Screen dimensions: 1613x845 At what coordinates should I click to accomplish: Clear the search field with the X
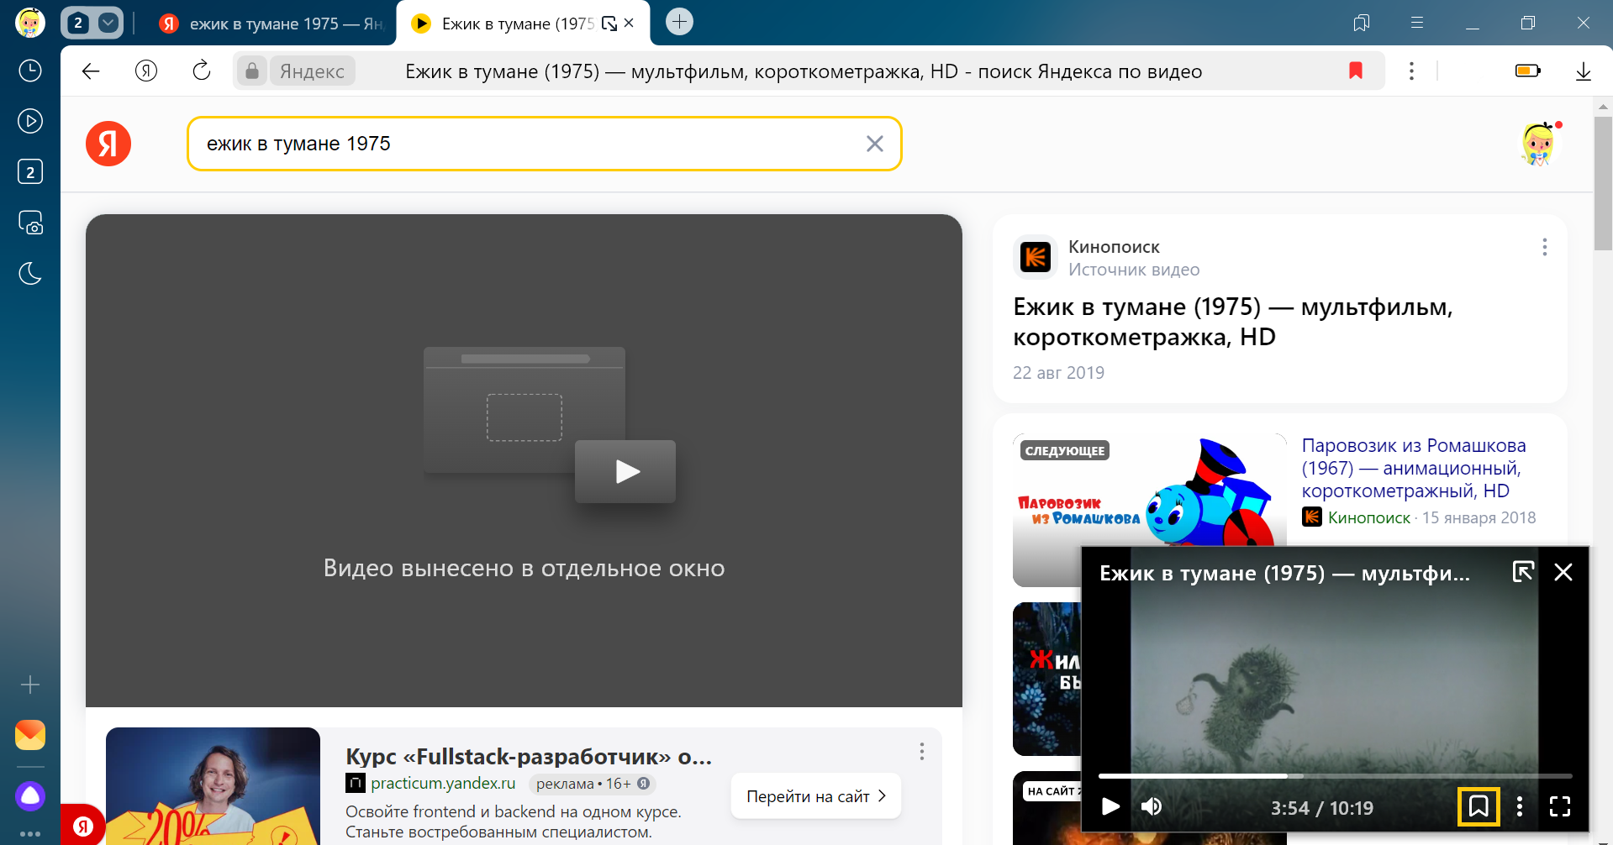point(874,144)
